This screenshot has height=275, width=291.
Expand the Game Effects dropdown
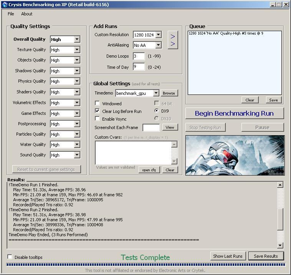click(77, 113)
